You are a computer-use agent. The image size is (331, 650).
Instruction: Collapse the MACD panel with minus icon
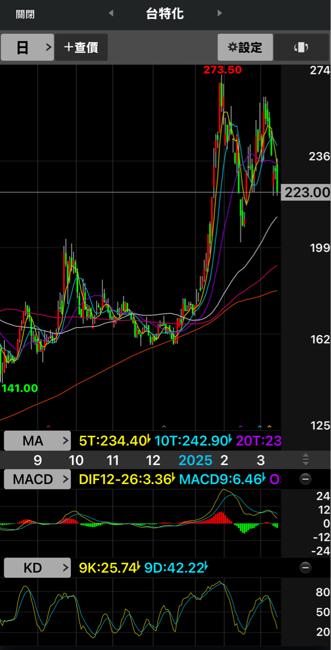305,479
